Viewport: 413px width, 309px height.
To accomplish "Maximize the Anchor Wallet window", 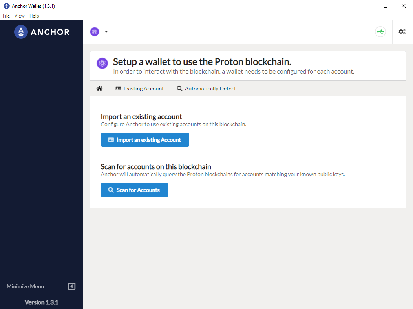I will click(x=386, y=6).
